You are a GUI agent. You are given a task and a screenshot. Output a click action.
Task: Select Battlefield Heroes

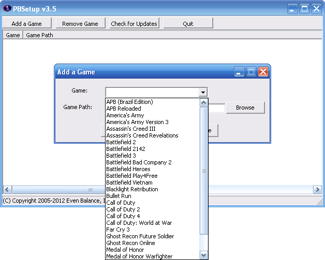pyautogui.click(x=153, y=169)
